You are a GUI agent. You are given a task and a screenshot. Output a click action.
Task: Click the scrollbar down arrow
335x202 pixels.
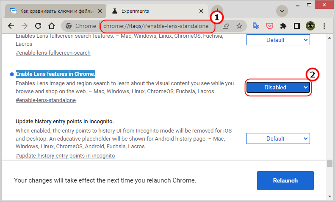pos(329,196)
